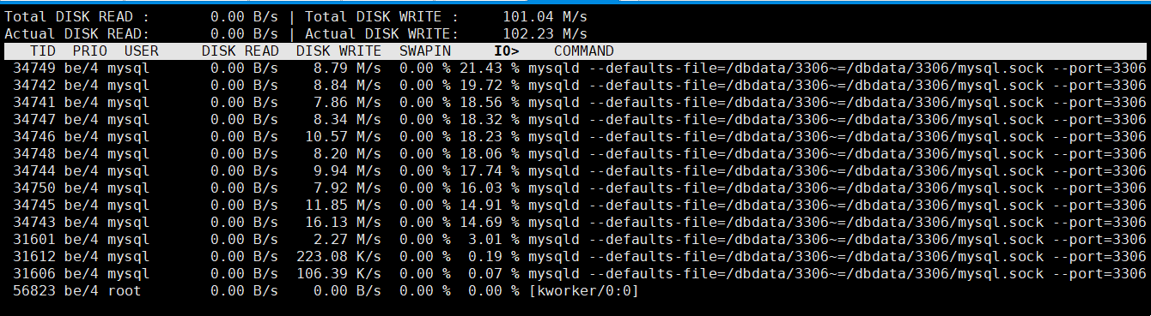Select thread ID 56823
The height and width of the screenshot is (316, 1151).
click(x=34, y=291)
